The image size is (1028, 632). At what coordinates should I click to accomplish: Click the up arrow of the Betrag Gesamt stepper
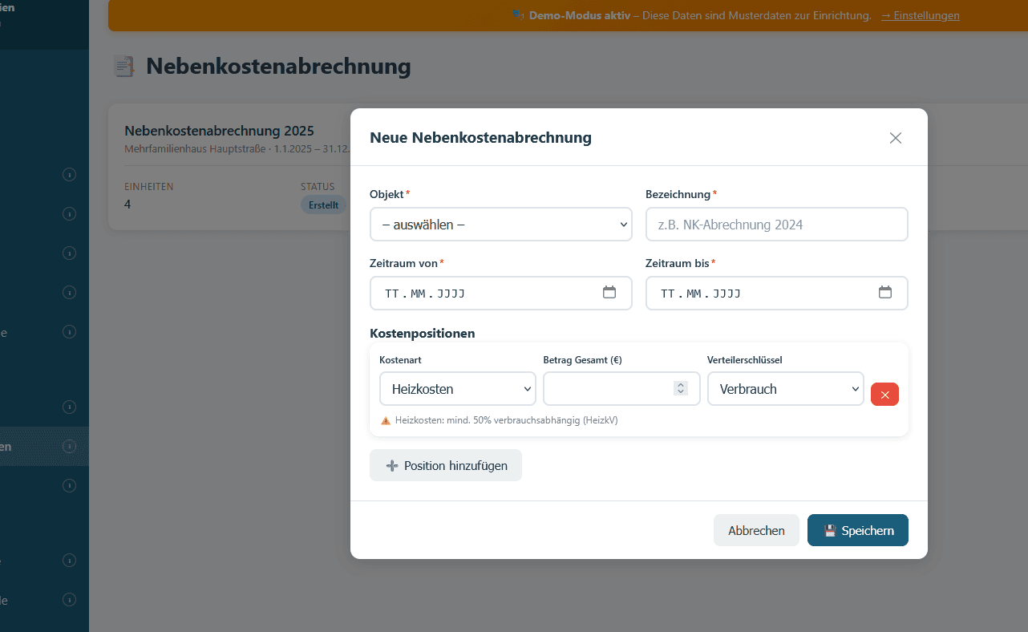680,384
